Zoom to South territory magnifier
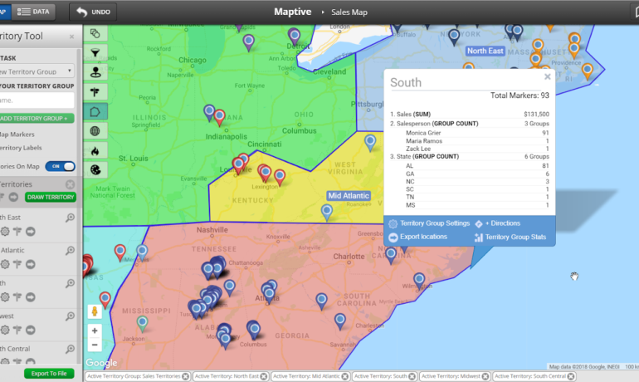Viewport: 639px width, 382px height. click(x=70, y=283)
